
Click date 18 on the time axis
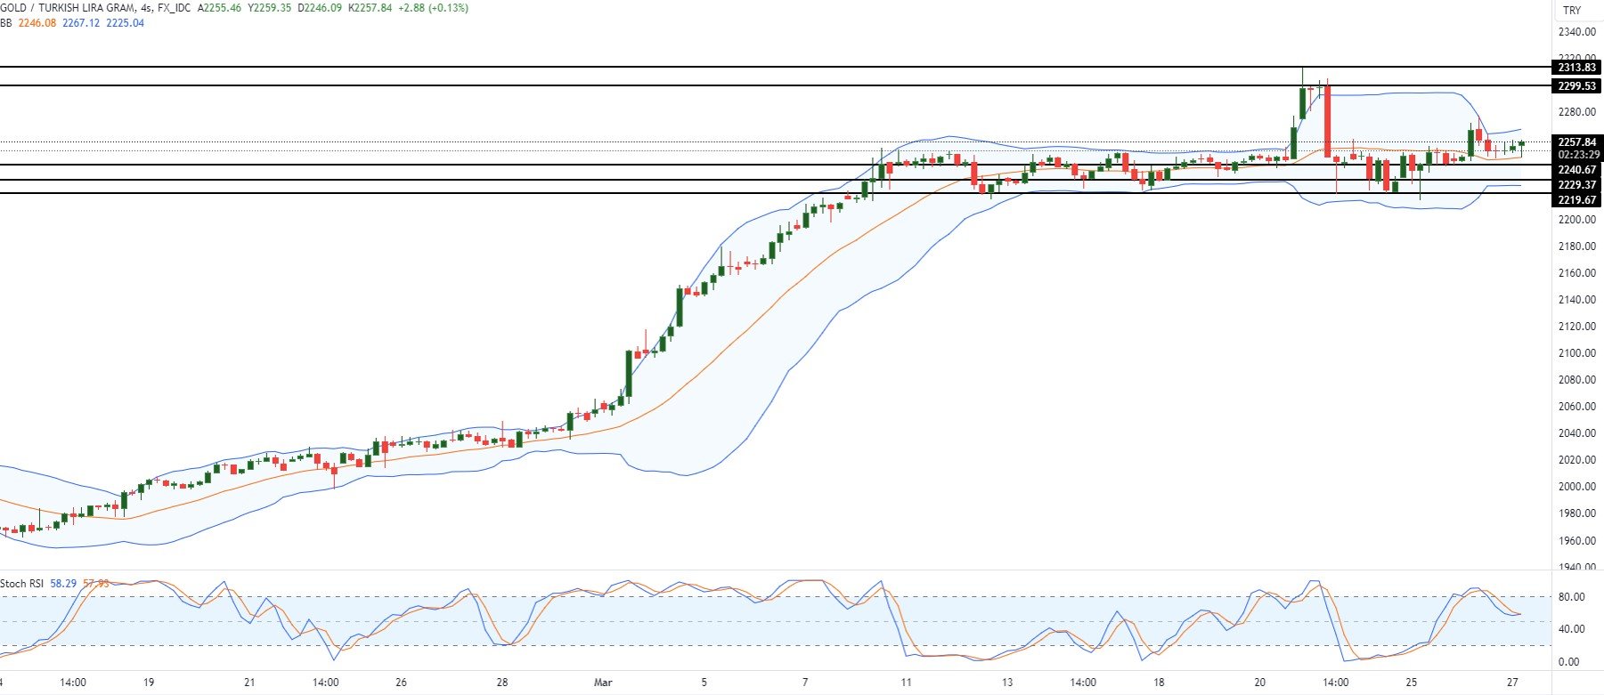tap(1159, 683)
